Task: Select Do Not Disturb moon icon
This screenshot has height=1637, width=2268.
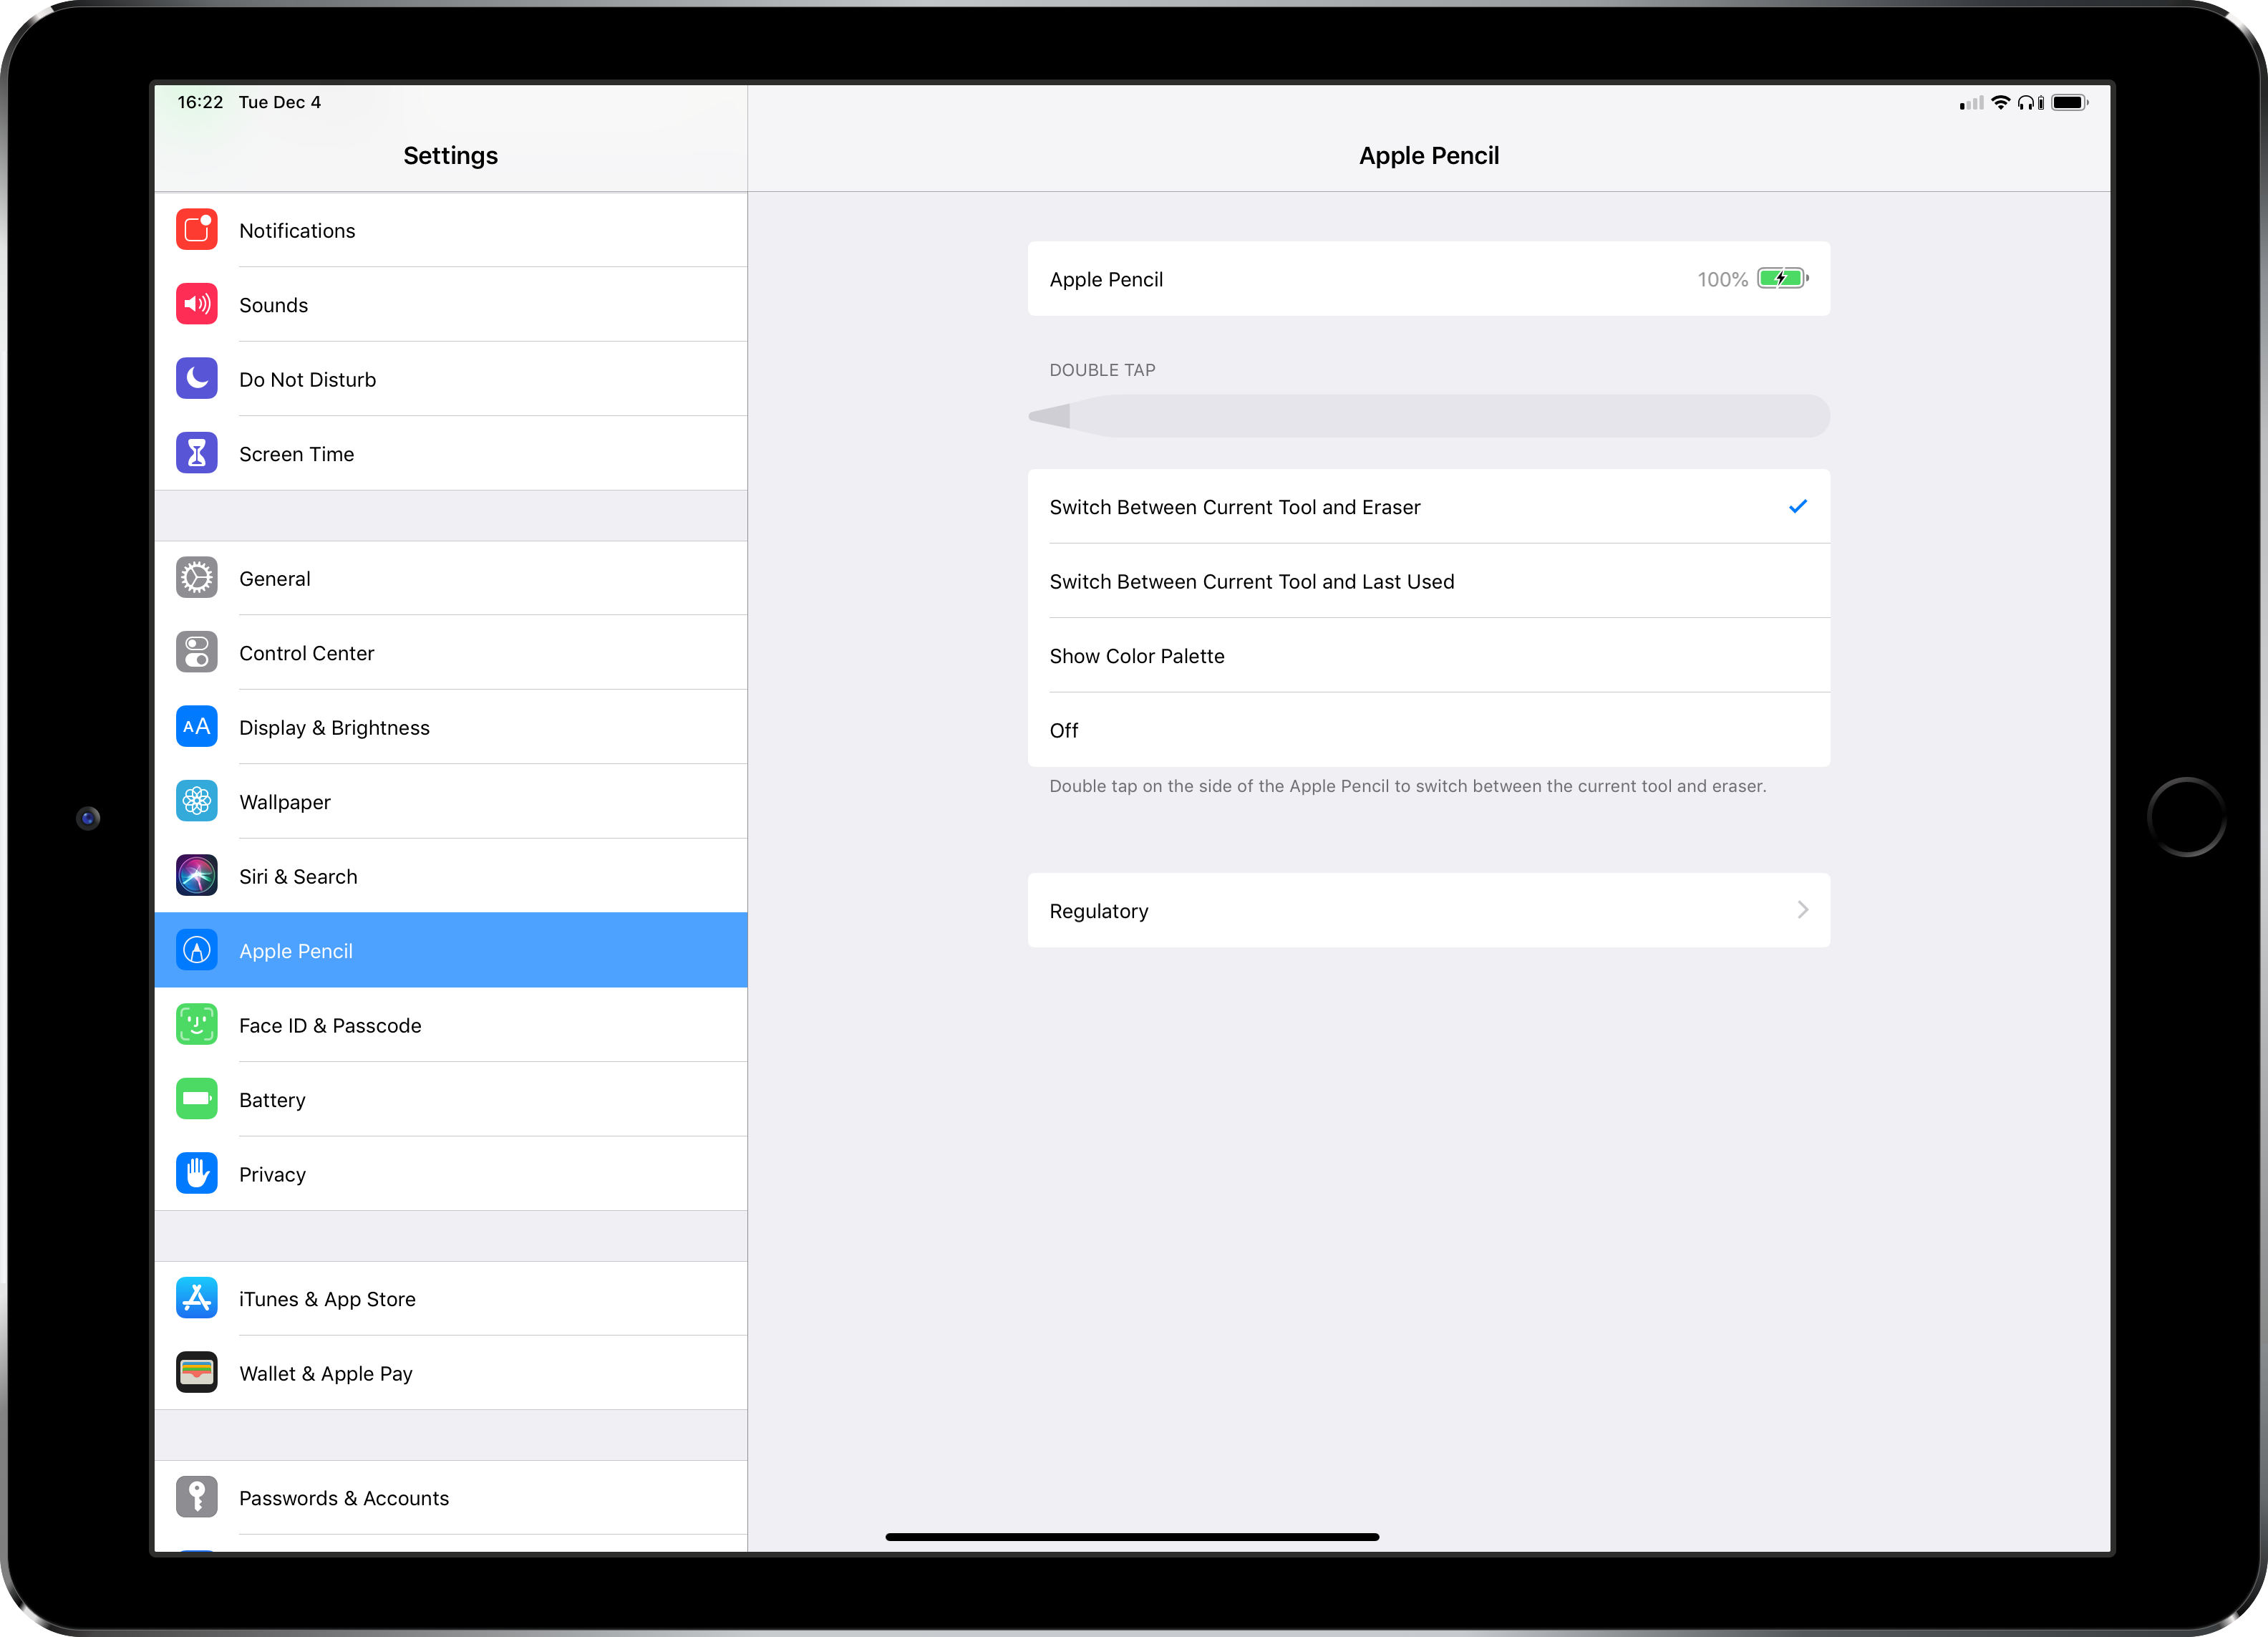Action: [x=195, y=379]
